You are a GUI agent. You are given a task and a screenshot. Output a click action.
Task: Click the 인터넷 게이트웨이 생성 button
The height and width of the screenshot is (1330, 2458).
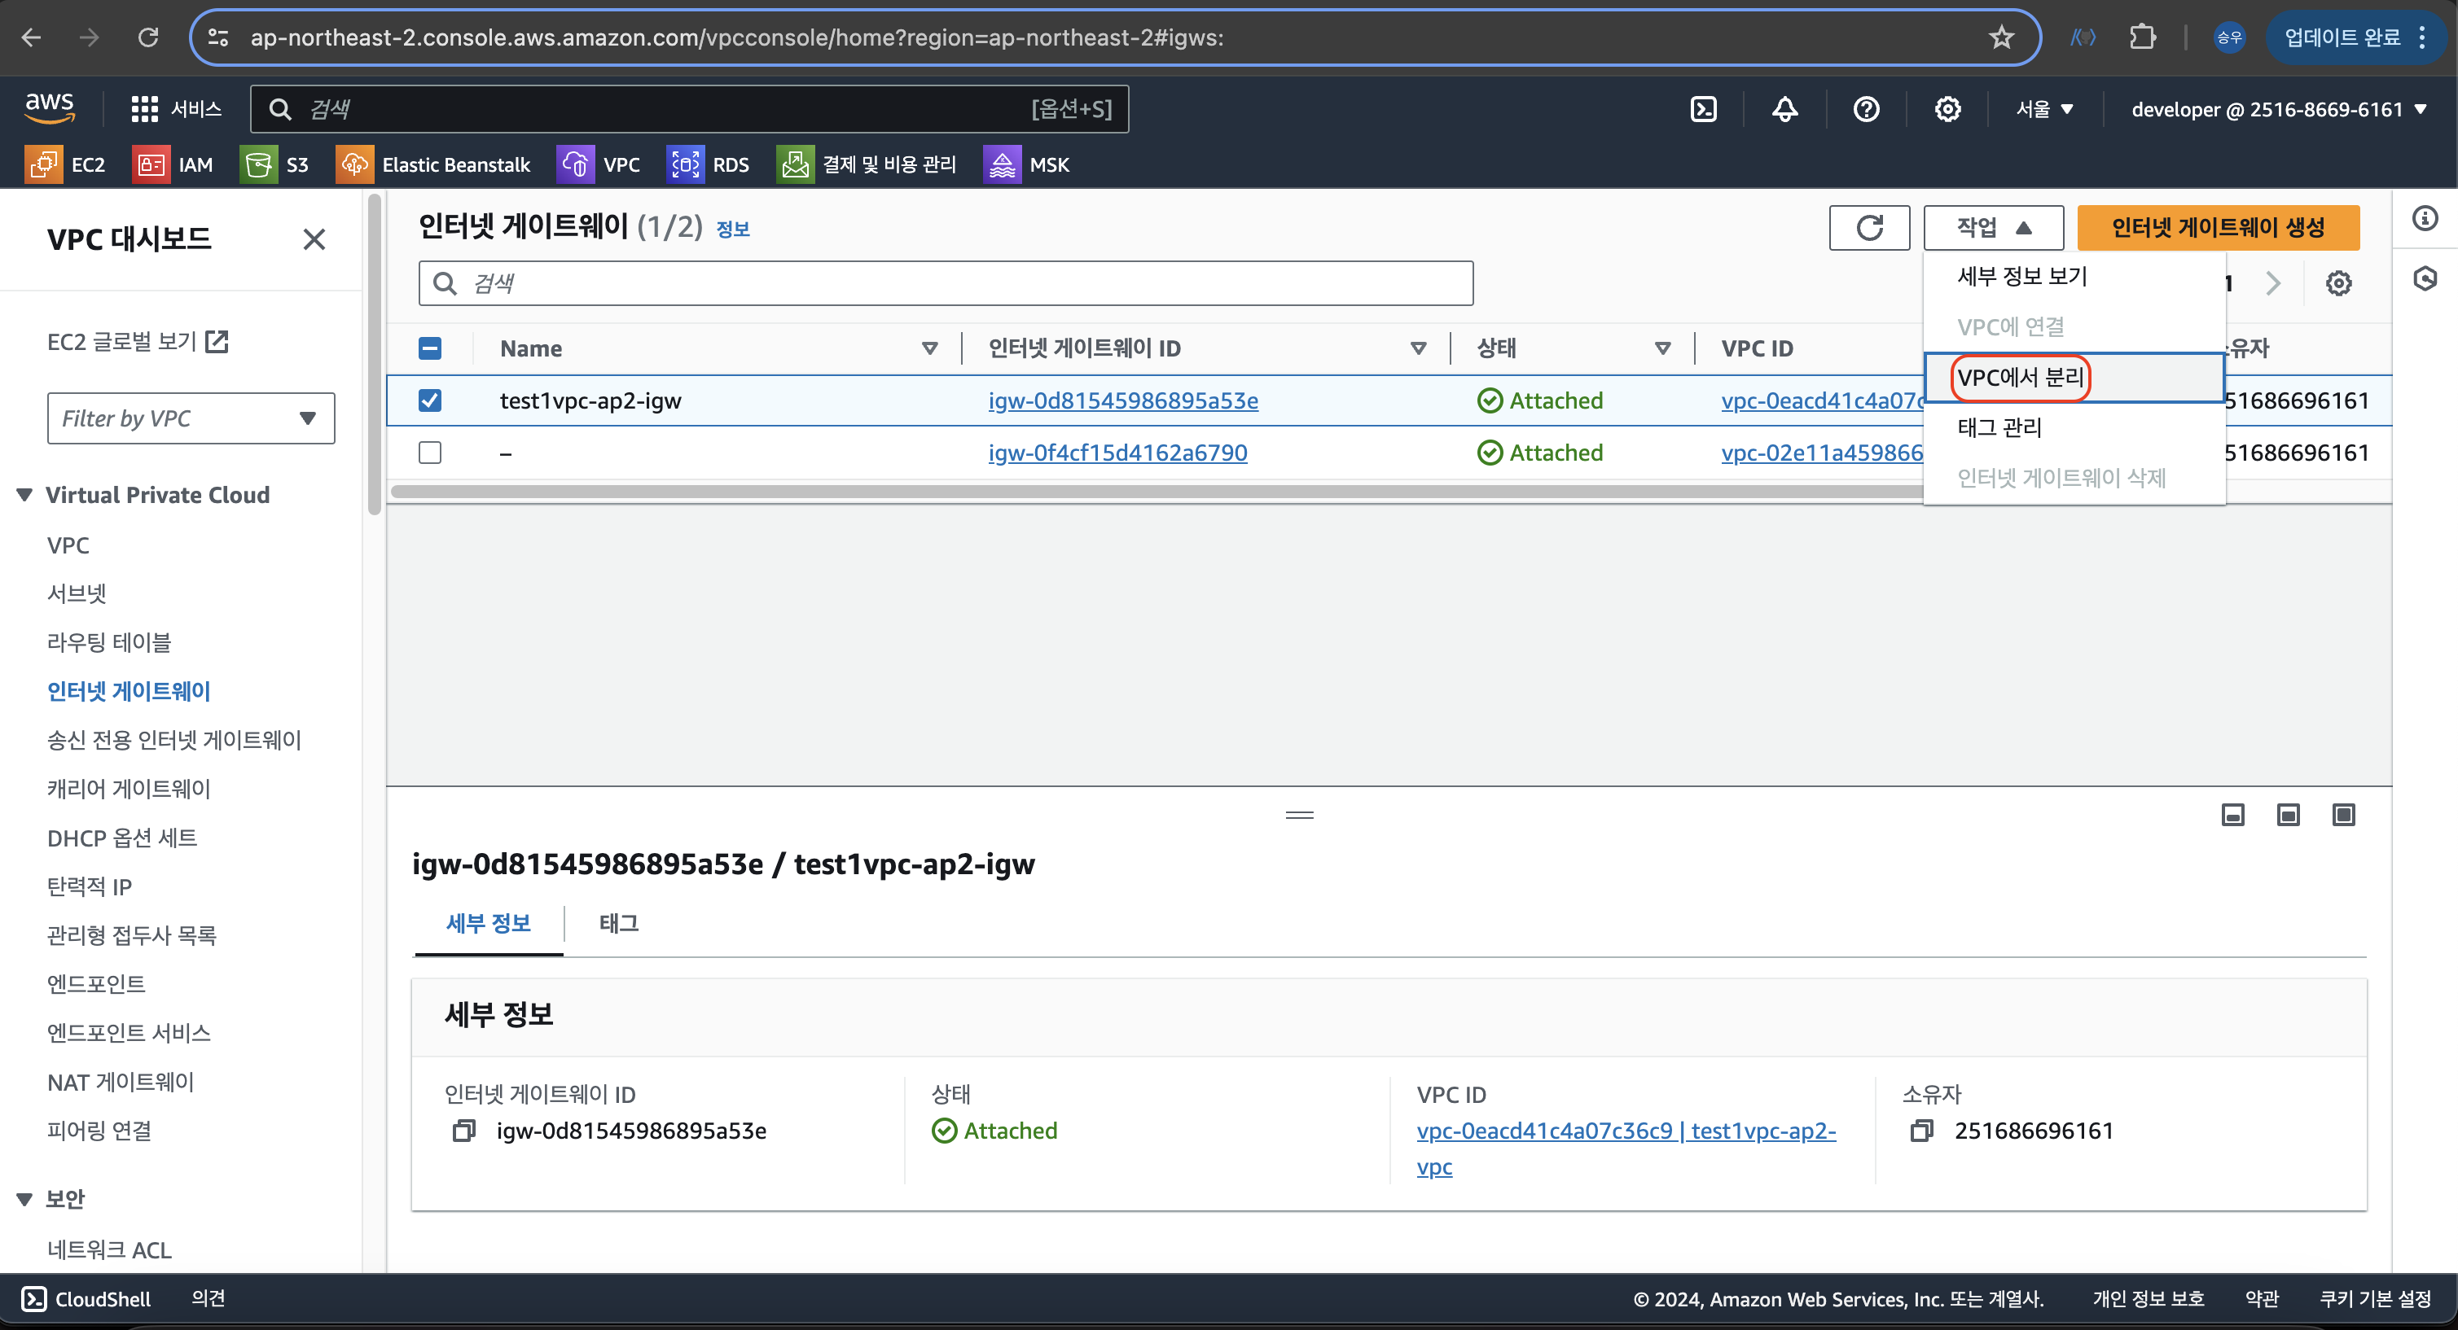click(2217, 227)
